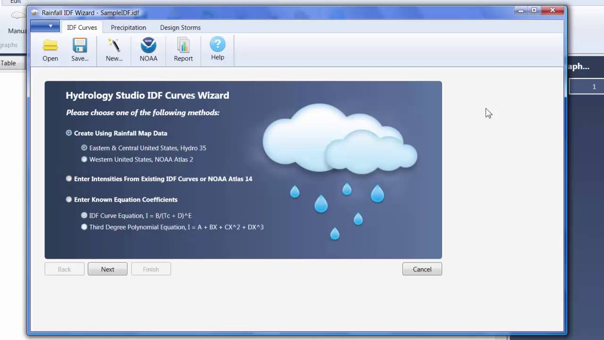Click the Edit menu in the background window

coord(16,2)
